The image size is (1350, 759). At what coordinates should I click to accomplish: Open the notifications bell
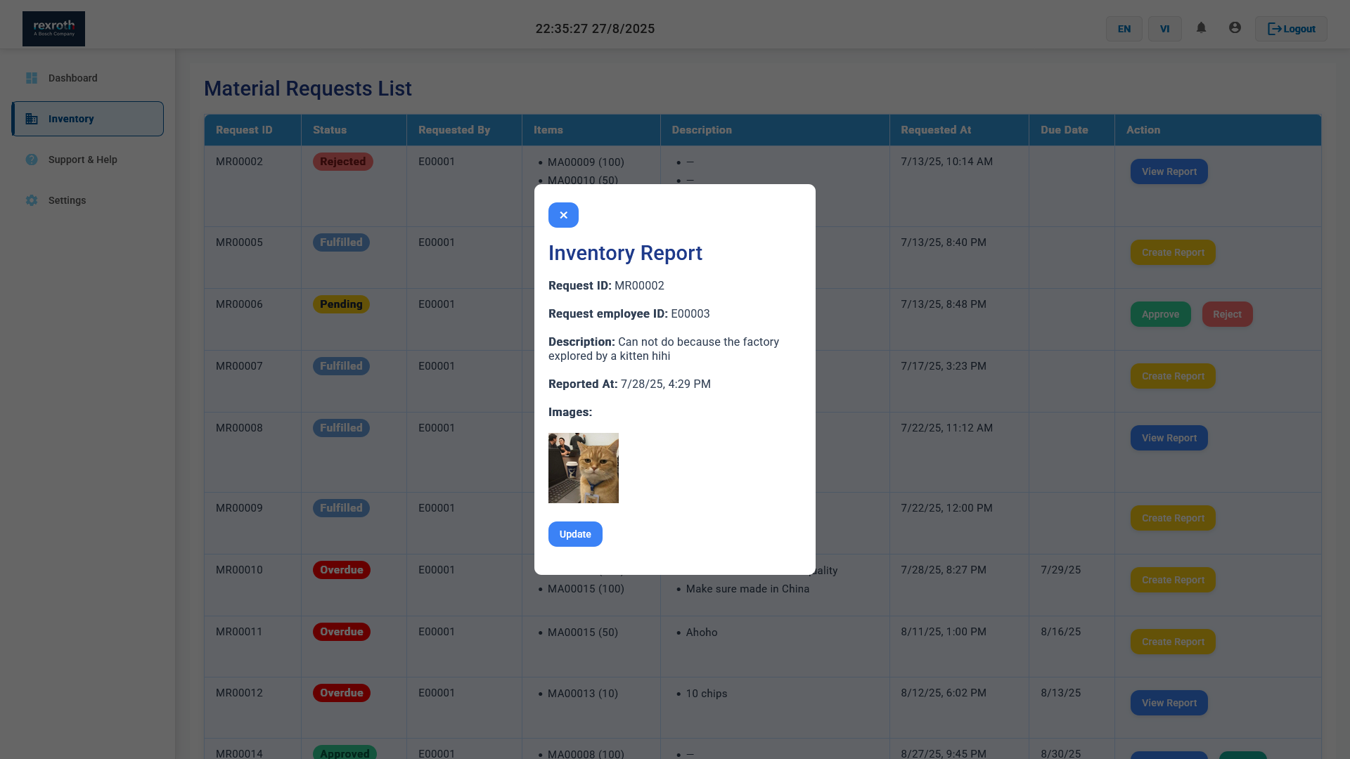pyautogui.click(x=1201, y=28)
